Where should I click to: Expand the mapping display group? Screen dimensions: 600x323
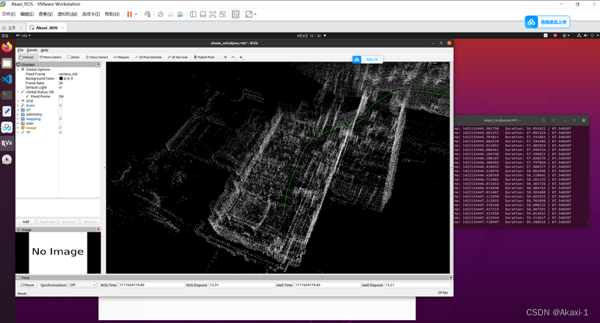pos(18,119)
